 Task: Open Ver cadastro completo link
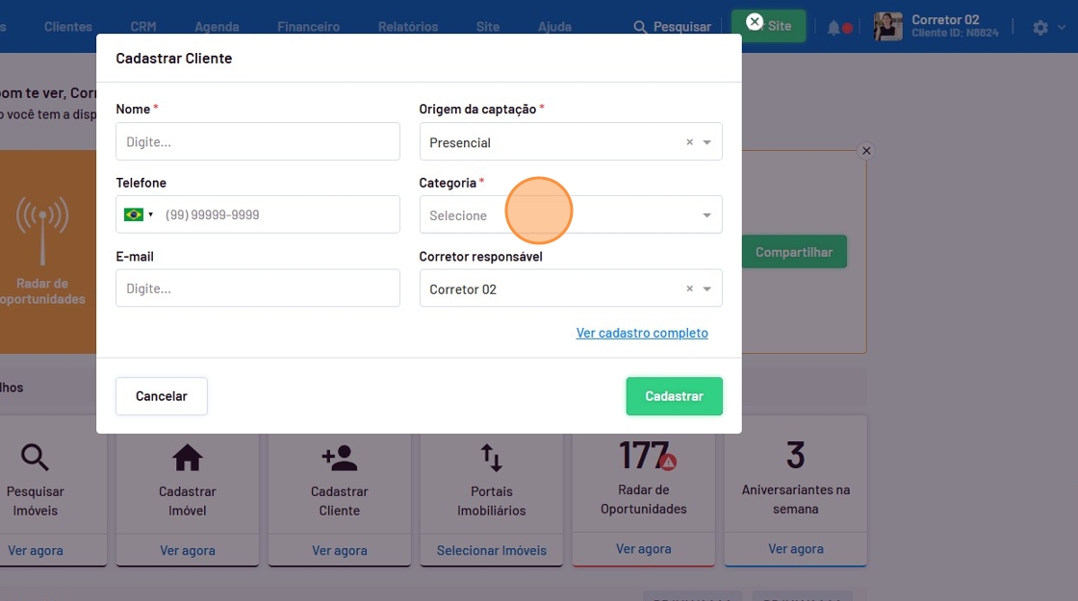click(x=642, y=333)
